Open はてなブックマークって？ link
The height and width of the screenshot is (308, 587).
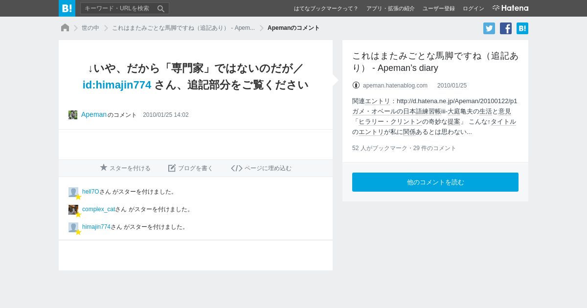click(x=326, y=8)
